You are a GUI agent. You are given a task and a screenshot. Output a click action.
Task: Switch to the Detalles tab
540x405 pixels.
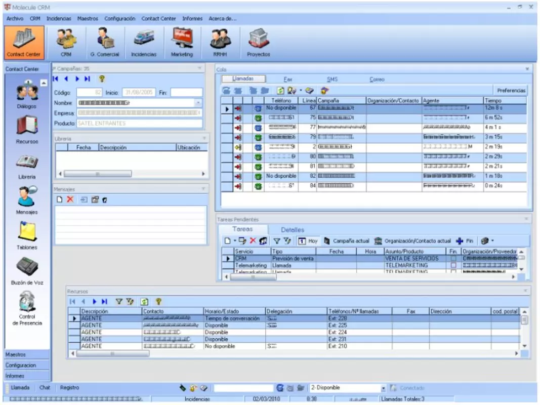click(293, 230)
